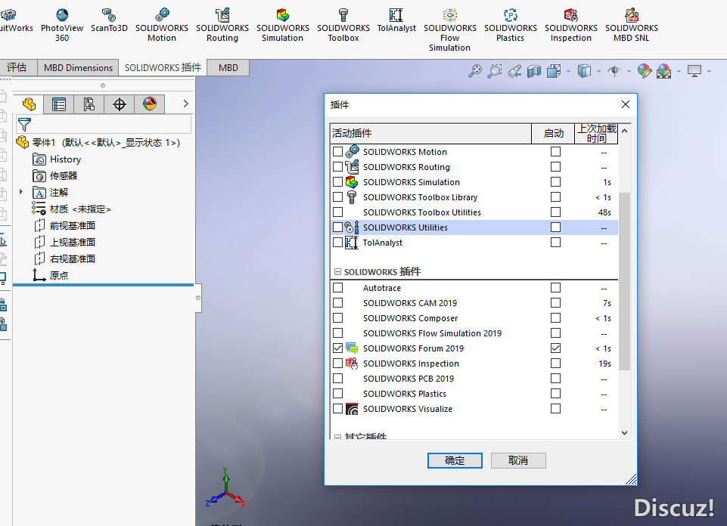The height and width of the screenshot is (526, 727).
Task: Switch to the MBD tab
Action: tap(228, 67)
